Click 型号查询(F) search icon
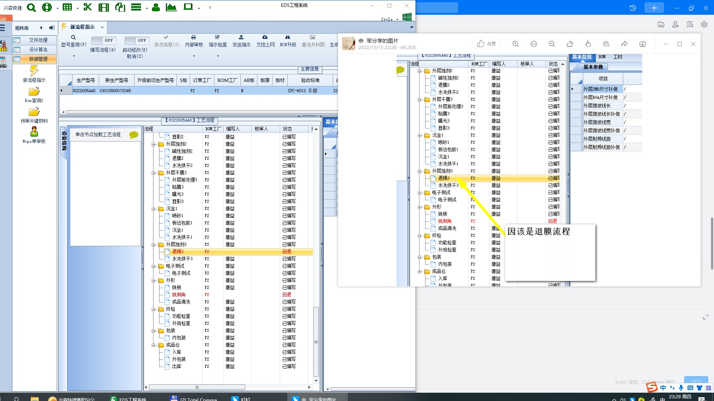The image size is (714, 401). (x=73, y=37)
